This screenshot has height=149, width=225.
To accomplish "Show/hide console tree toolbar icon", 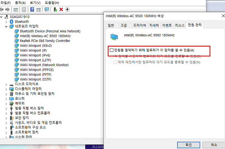I will tap(16, 10).
